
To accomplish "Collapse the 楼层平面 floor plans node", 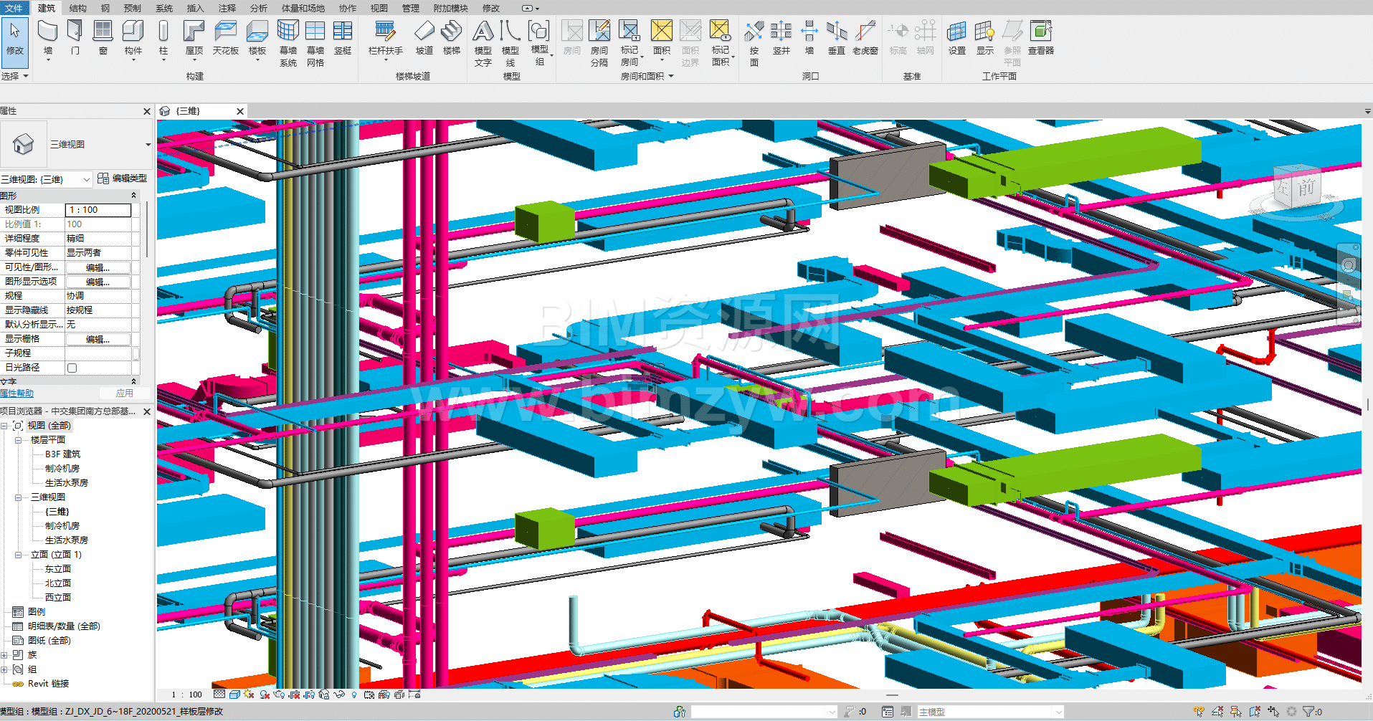I will point(19,440).
